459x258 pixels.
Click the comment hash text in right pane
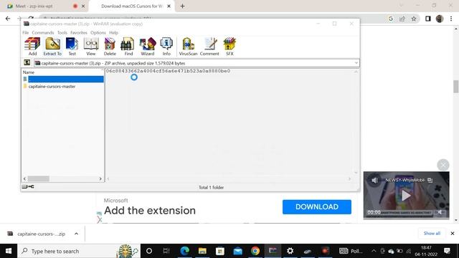[168, 71]
